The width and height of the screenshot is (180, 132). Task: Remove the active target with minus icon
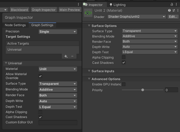(x=72, y=56)
